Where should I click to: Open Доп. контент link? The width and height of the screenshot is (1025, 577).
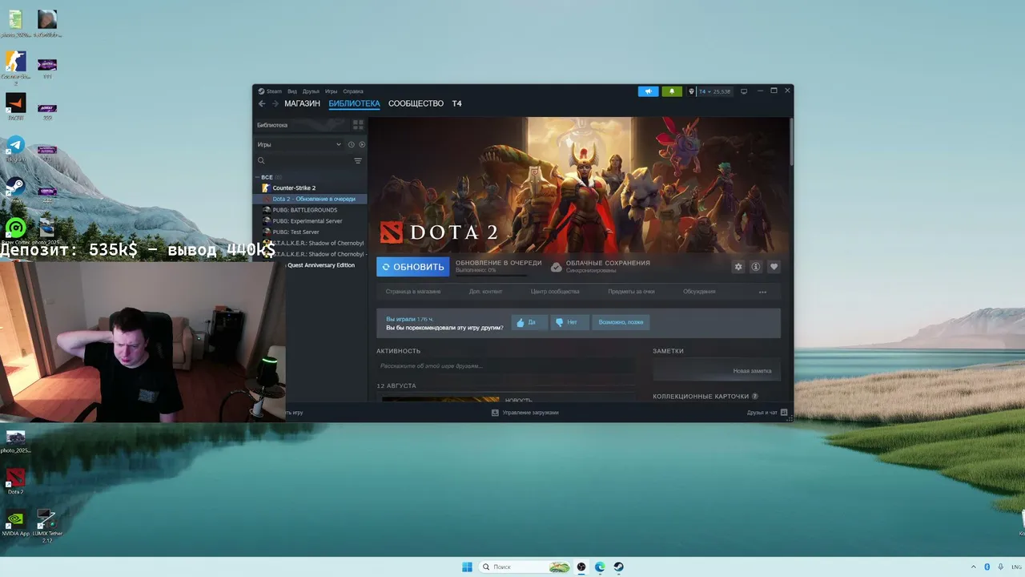point(485,292)
